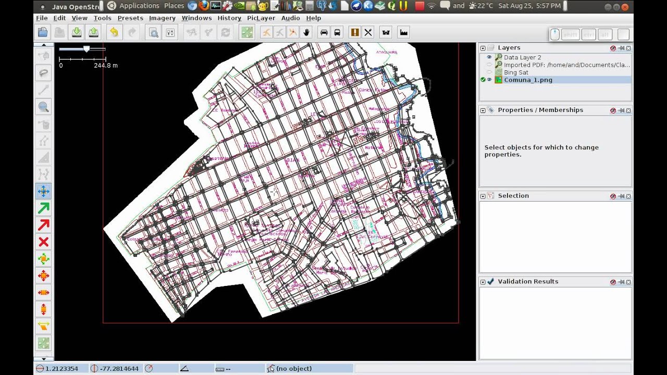Select the blue Move Picture tool
This screenshot has width=667, height=375.
(x=44, y=191)
